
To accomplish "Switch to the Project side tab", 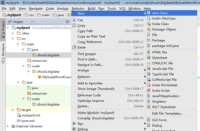I will tap(3, 30).
